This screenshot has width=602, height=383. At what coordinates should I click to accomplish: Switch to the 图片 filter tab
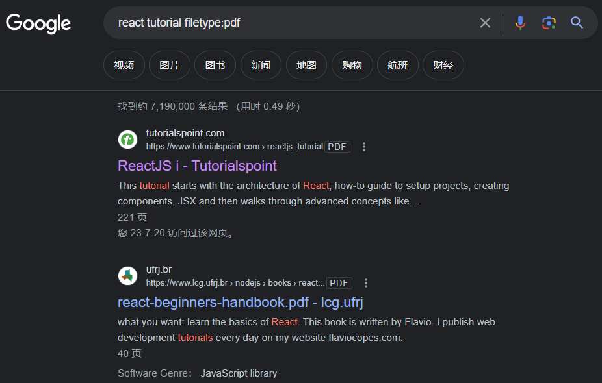point(170,65)
